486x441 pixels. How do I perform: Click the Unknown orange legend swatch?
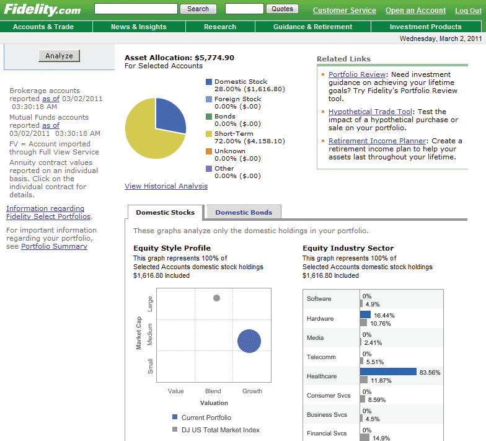(209, 151)
